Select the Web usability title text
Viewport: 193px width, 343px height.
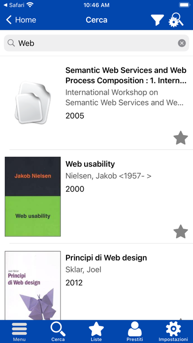pos(90,164)
